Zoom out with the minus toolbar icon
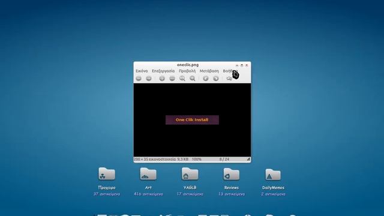 coord(172,79)
